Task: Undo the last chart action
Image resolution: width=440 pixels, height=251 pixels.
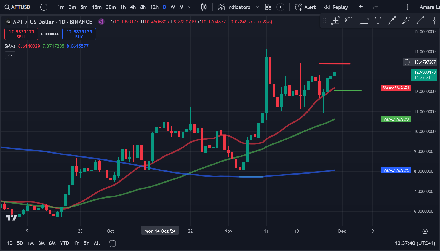Action: coord(362,7)
